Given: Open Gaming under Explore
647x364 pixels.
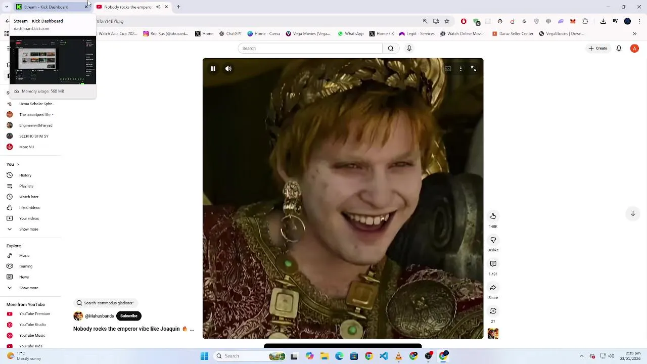Looking at the screenshot, I should (x=26, y=266).
